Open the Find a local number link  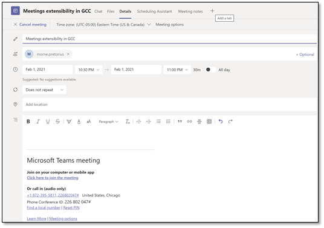(44, 207)
